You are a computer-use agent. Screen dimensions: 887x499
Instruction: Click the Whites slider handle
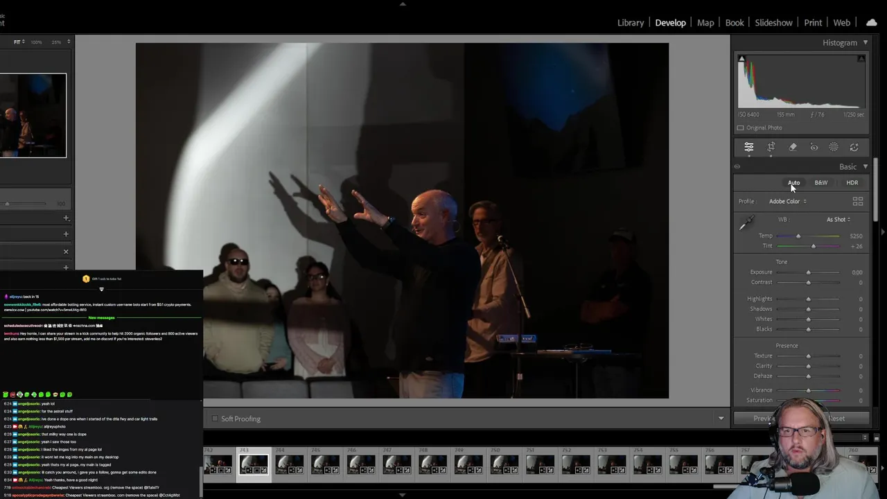tap(808, 319)
